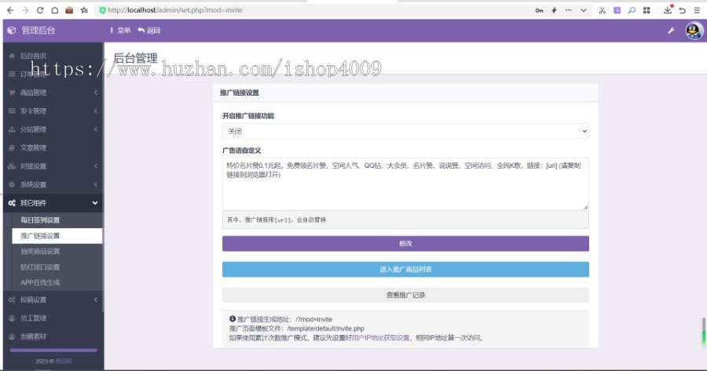Open browser downloads icon with red dot
The width and height of the screenshot is (707, 371).
pyautogui.click(x=669, y=9)
